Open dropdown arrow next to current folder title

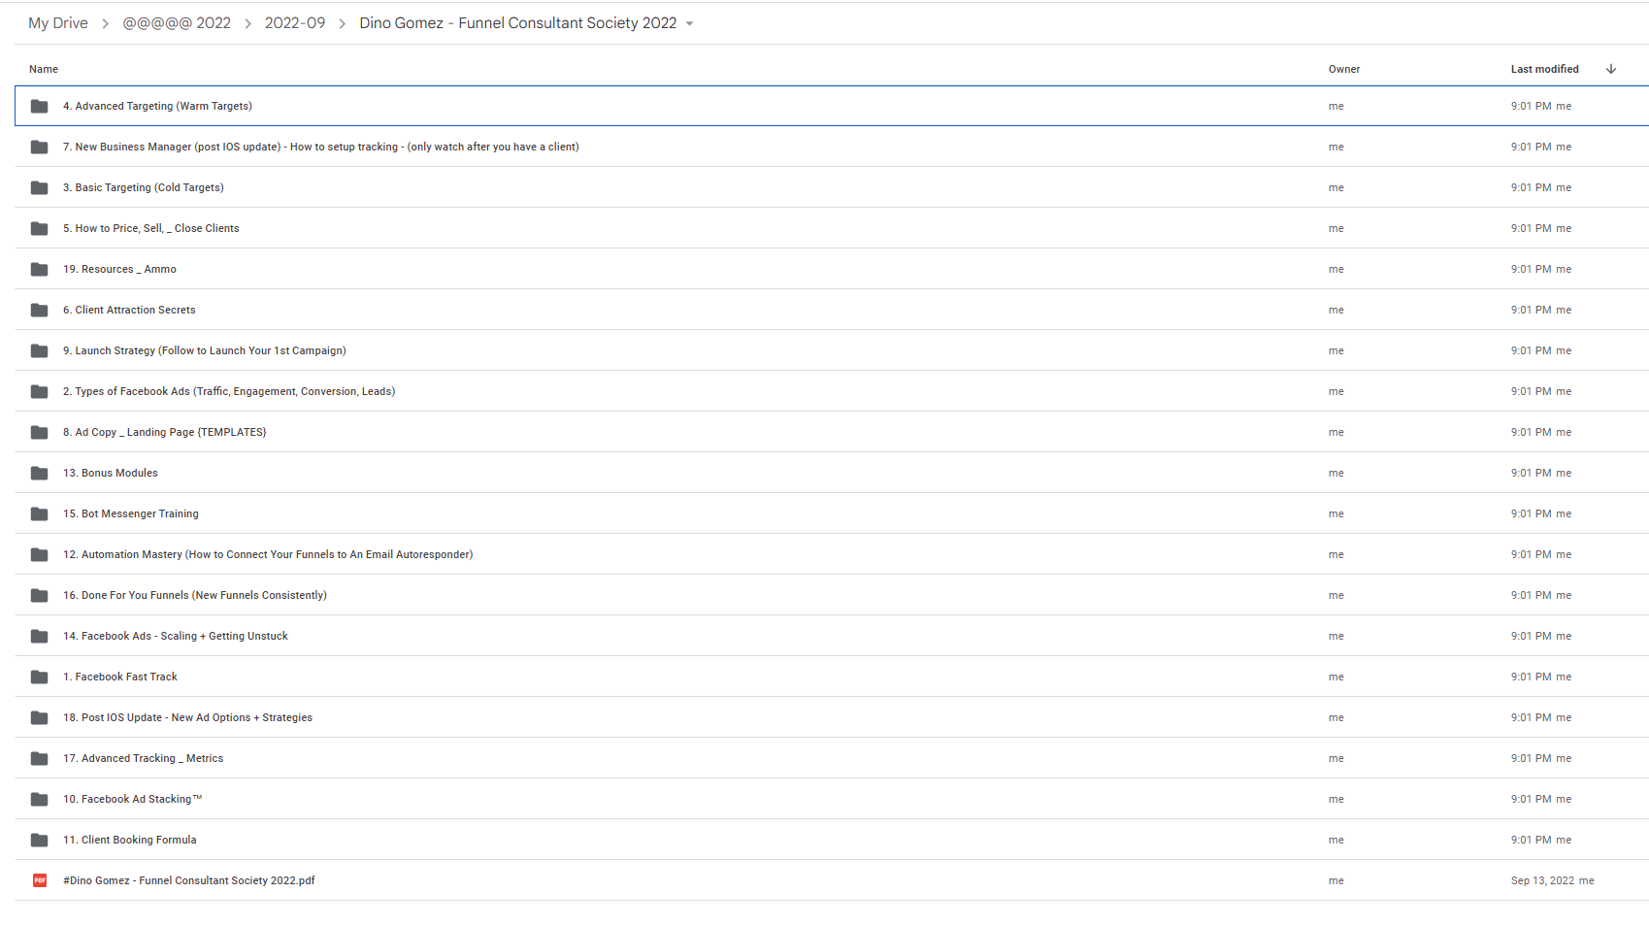click(689, 24)
